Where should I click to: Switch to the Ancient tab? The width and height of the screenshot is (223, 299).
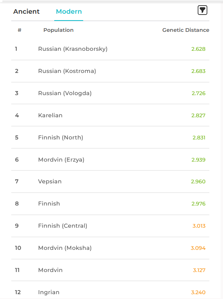[27, 11]
